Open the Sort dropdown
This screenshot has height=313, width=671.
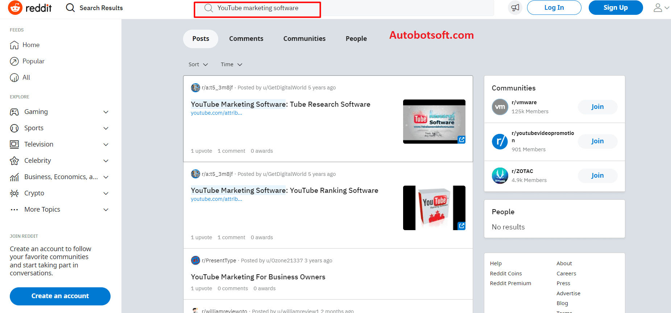(x=198, y=64)
